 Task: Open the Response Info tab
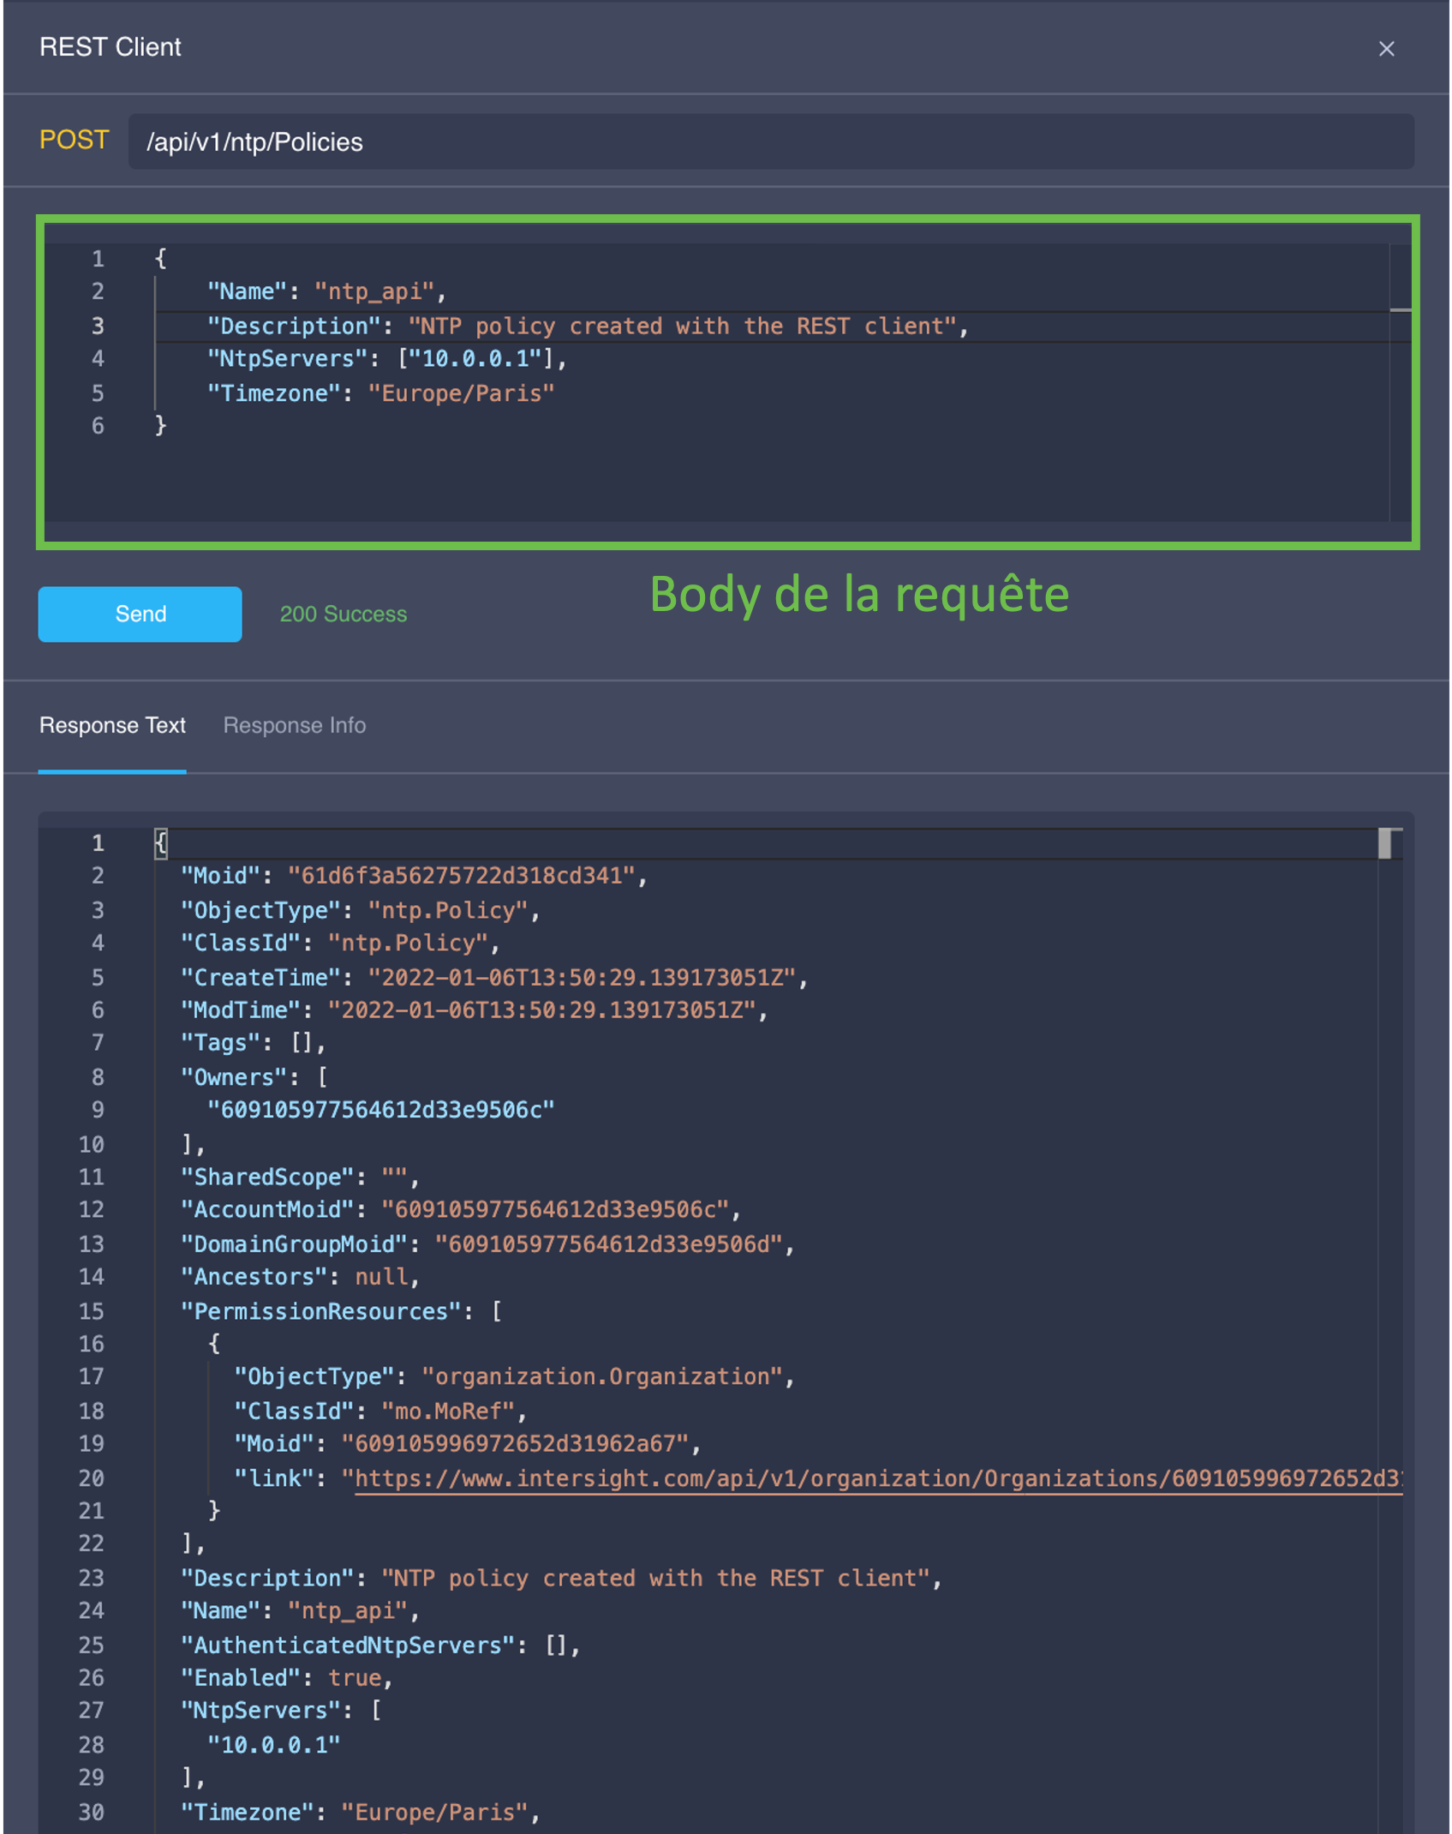click(294, 725)
